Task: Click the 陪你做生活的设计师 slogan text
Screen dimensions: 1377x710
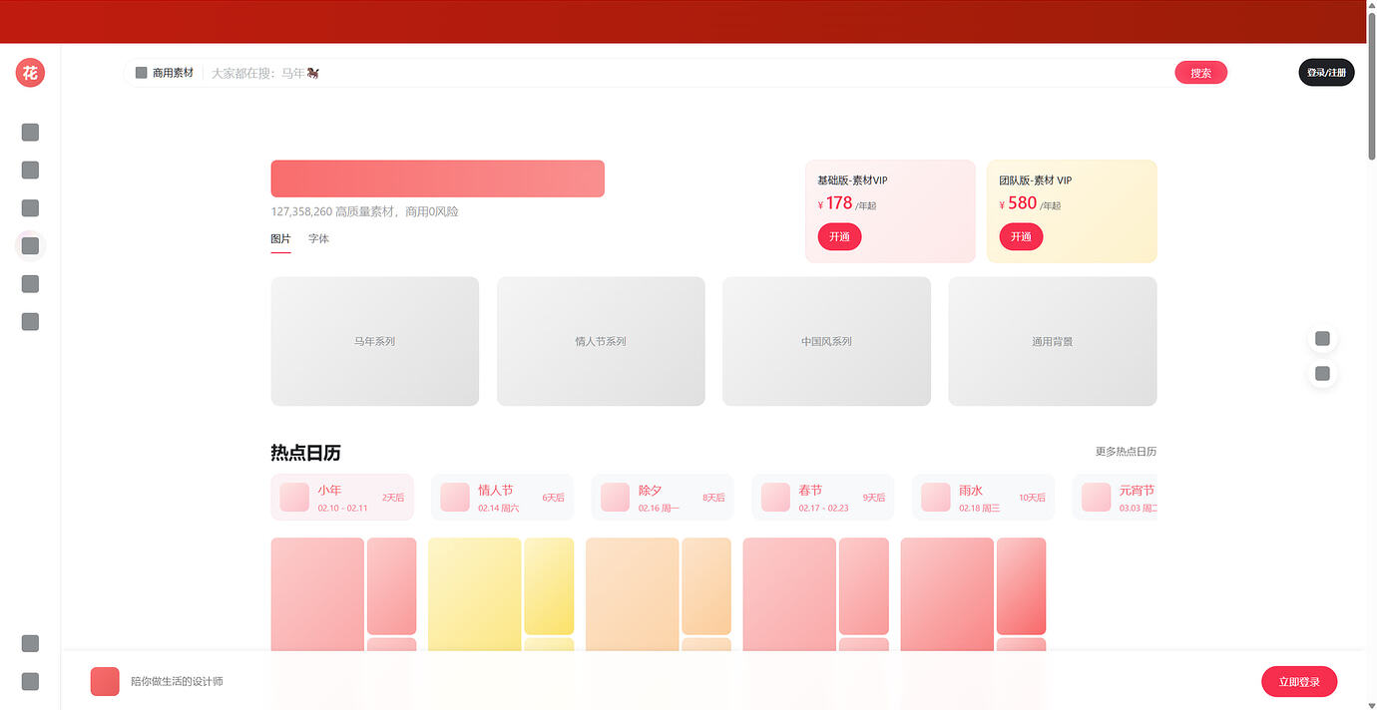Action: tap(177, 682)
